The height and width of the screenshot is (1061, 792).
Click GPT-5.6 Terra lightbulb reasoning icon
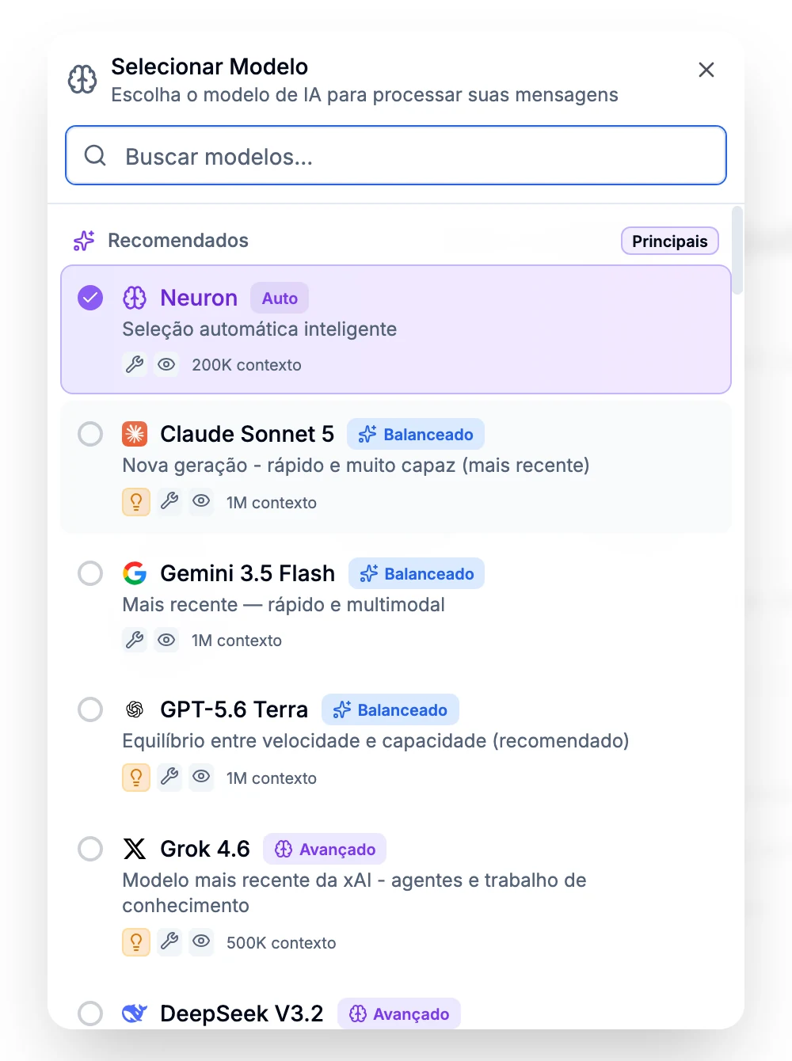pyautogui.click(x=136, y=778)
